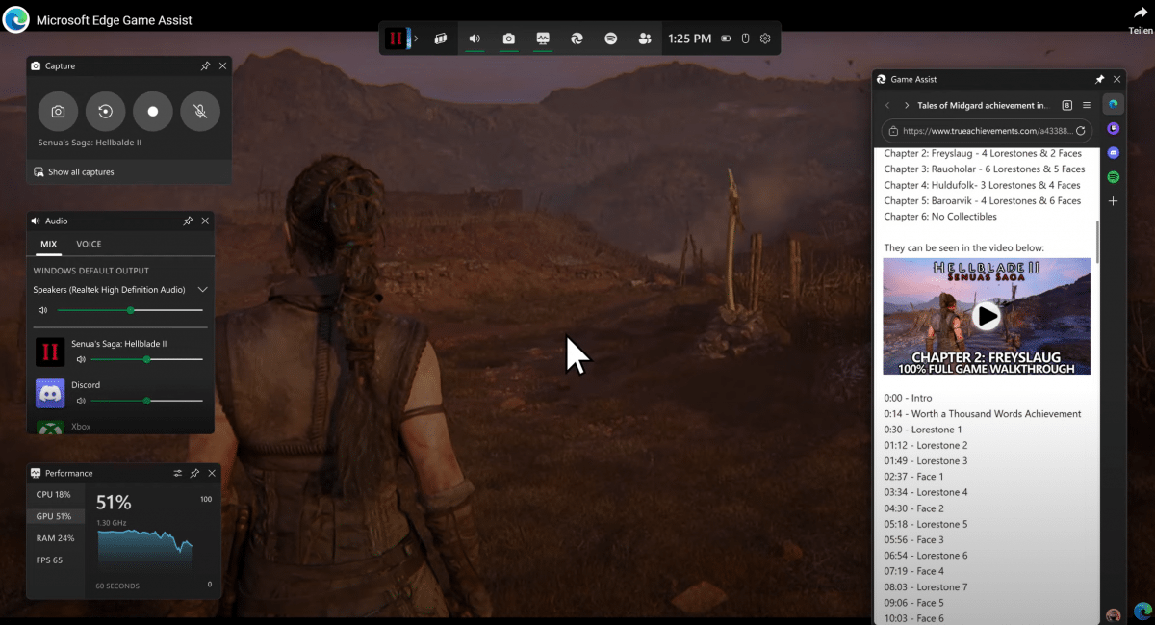Open Edge Game Assist from Game Bar

[577, 39]
